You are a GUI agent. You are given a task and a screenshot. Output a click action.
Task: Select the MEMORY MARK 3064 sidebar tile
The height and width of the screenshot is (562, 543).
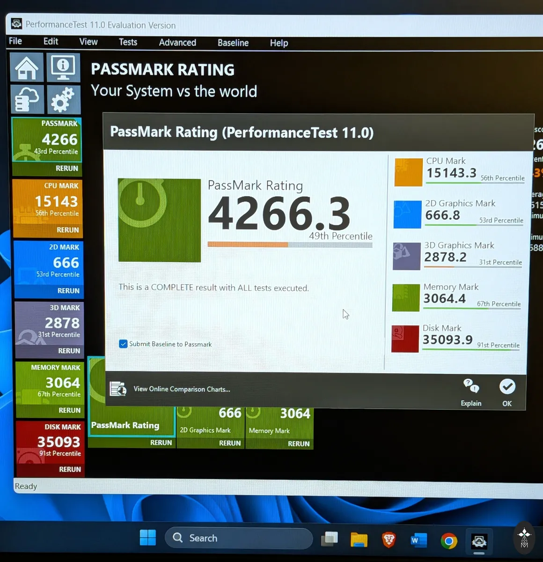[50, 383]
